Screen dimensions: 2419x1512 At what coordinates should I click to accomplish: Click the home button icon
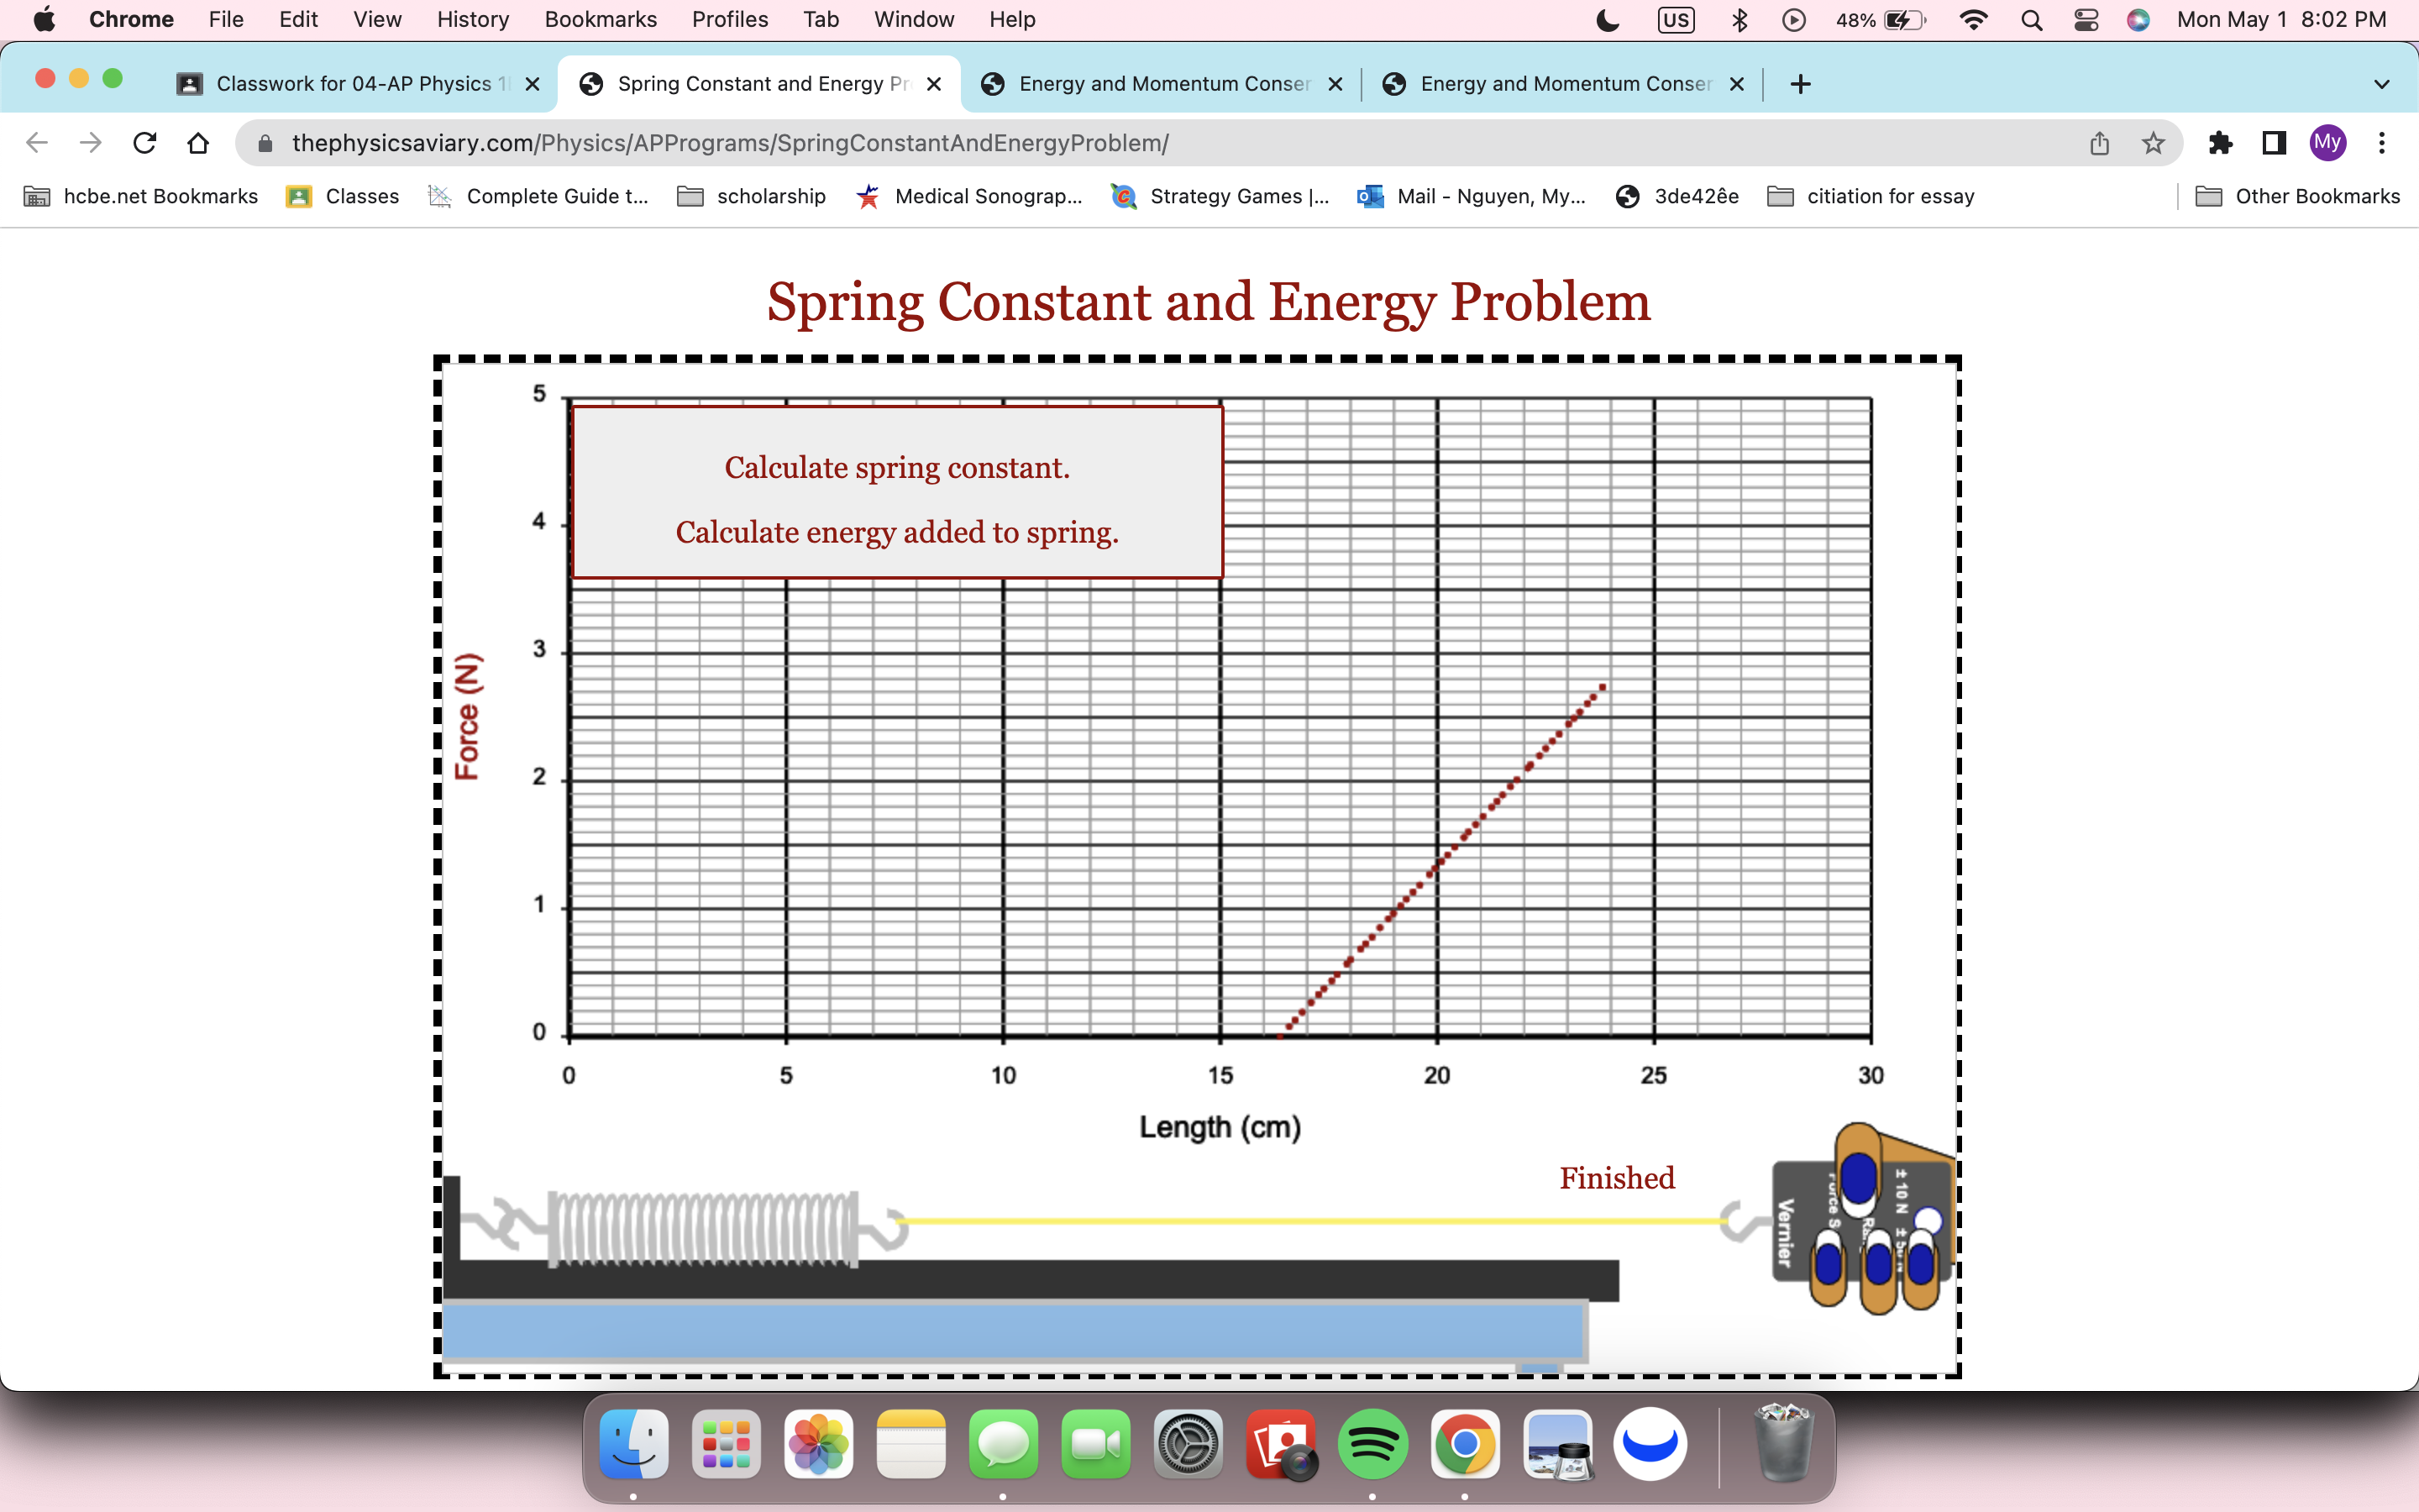(x=198, y=143)
